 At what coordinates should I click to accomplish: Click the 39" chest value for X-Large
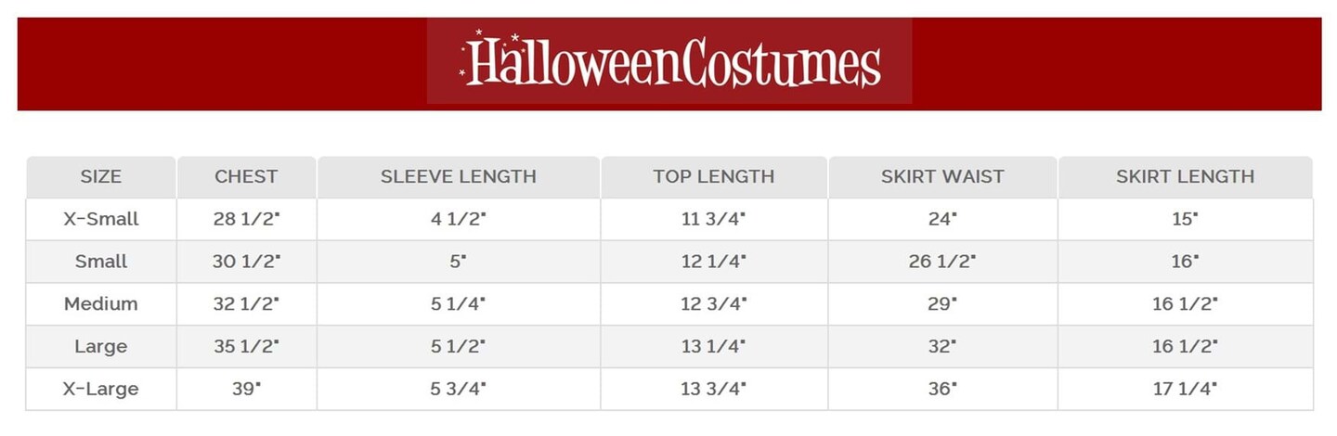pos(246,390)
